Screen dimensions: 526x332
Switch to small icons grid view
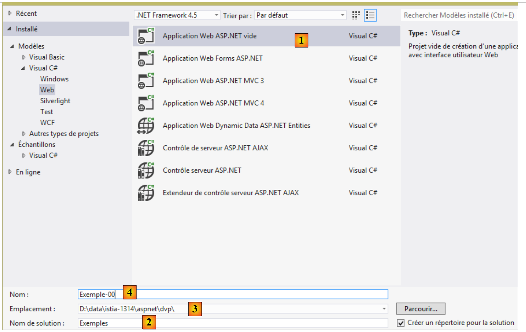356,15
